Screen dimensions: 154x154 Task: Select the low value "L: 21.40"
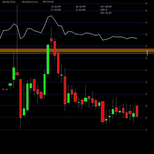(80, 10)
